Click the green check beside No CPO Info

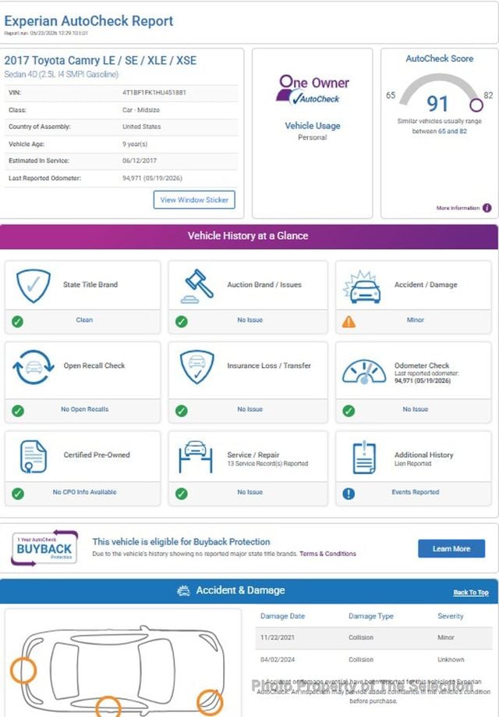point(17,494)
